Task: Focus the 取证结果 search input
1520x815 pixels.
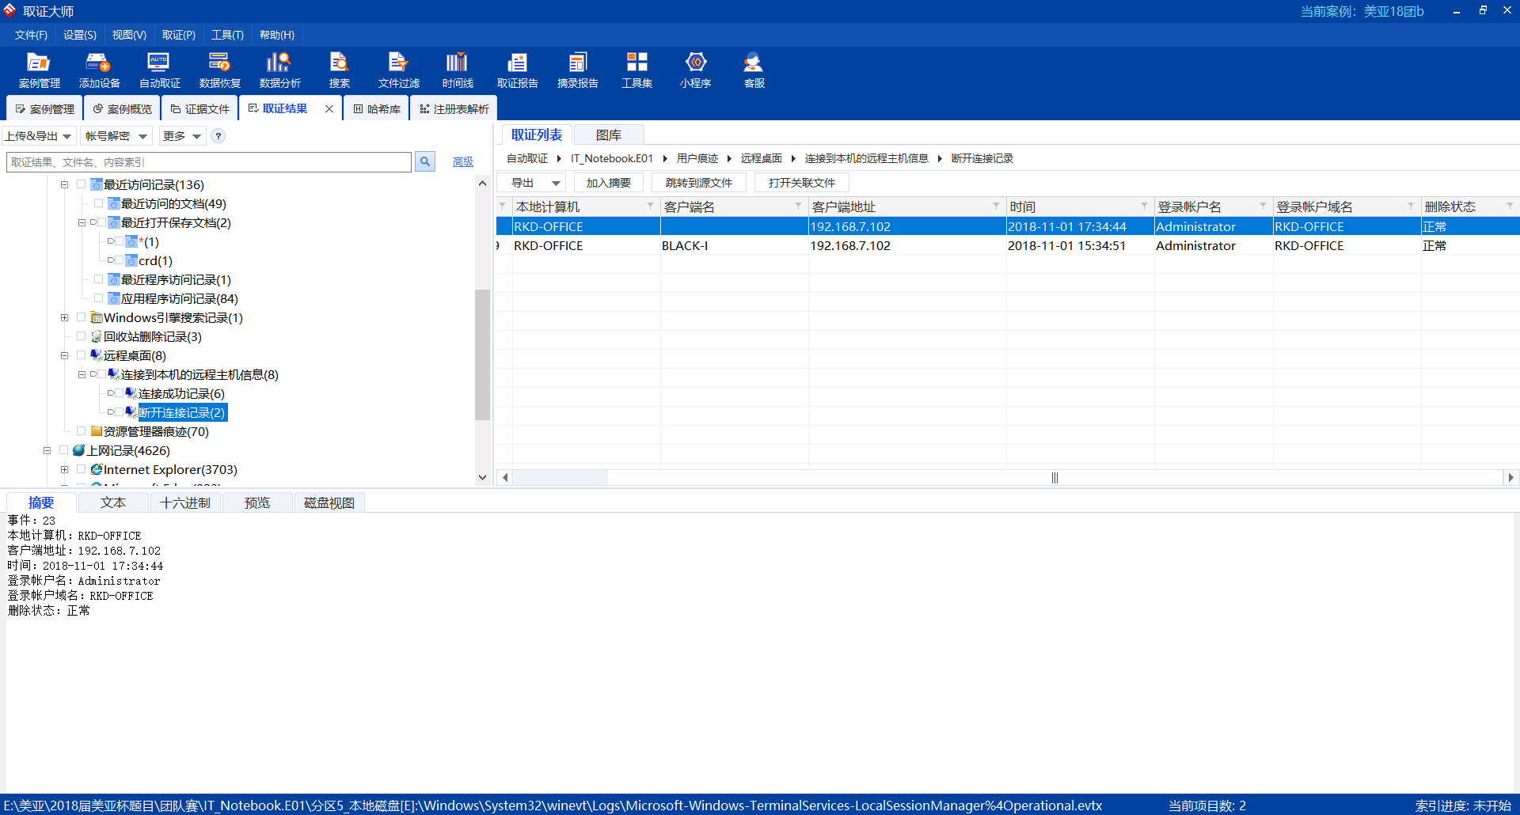Action: (209, 162)
